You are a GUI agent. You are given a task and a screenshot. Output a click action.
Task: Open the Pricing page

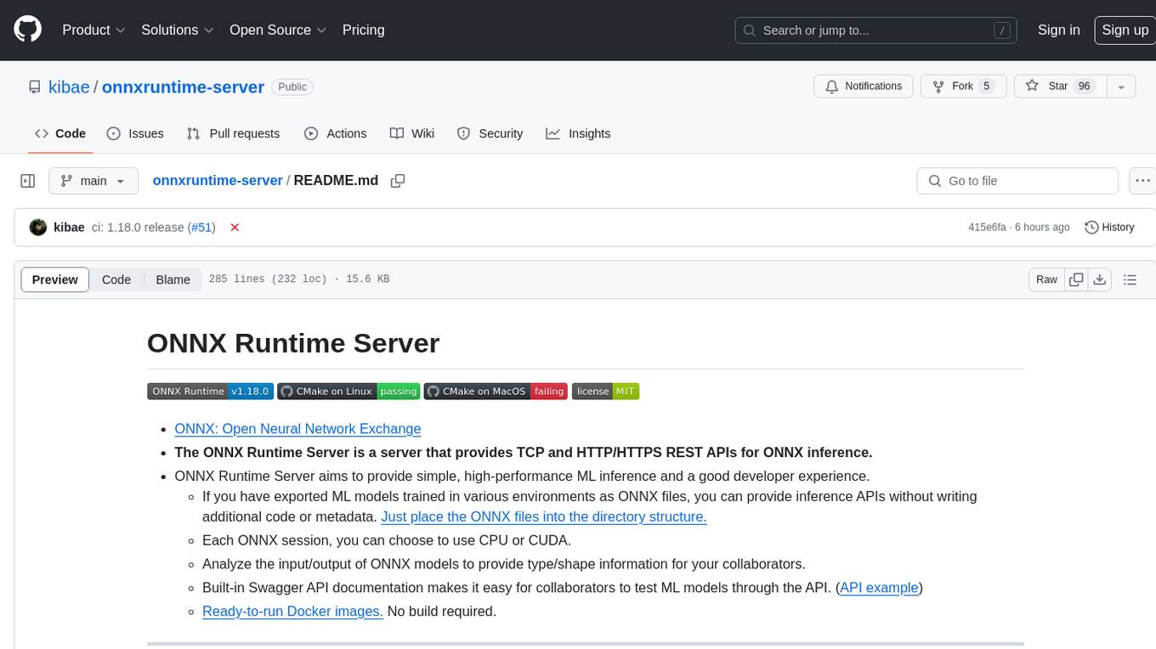click(363, 30)
